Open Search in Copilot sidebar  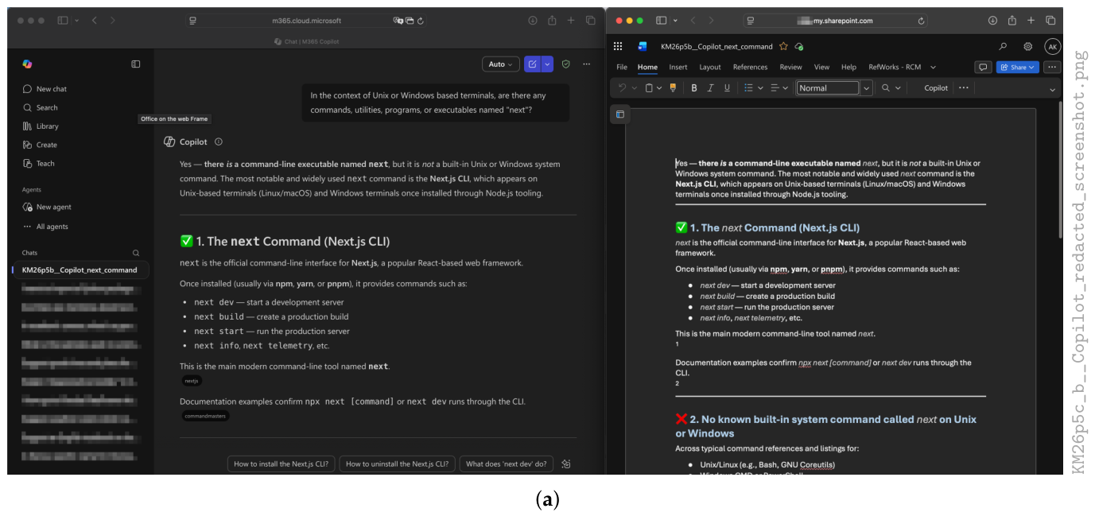click(41, 107)
